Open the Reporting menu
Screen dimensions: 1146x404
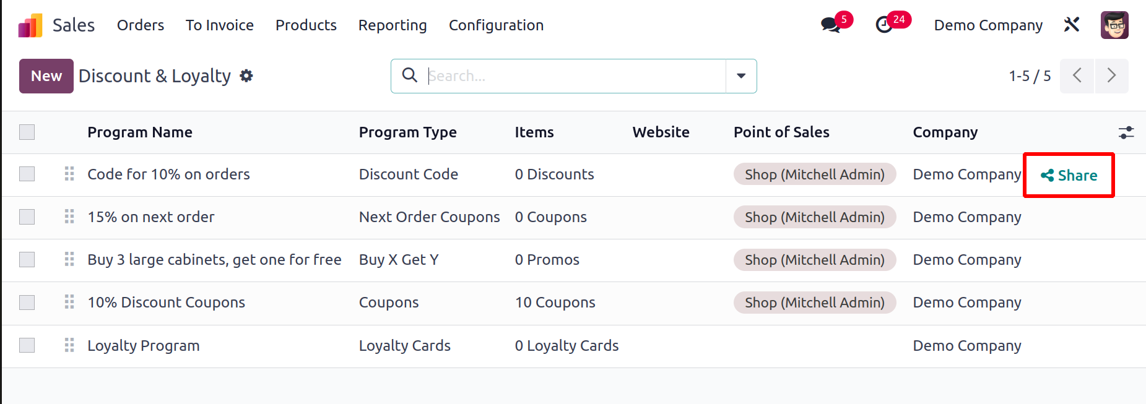tap(393, 25)
